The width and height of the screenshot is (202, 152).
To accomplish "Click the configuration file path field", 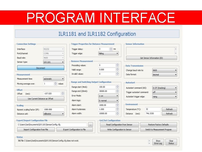I will tap(52, 125).
